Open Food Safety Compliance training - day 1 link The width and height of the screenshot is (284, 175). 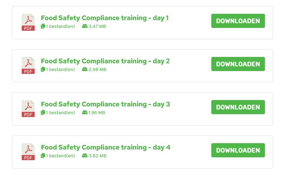105,18
